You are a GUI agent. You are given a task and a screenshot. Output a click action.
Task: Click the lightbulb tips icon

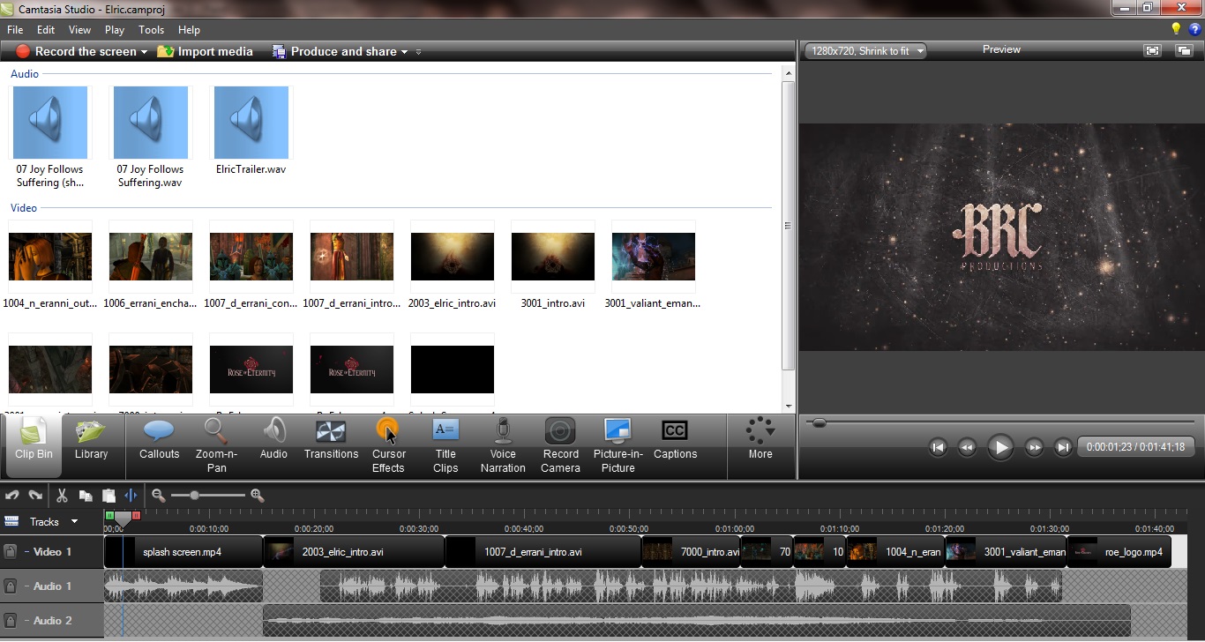point(1176,29)
